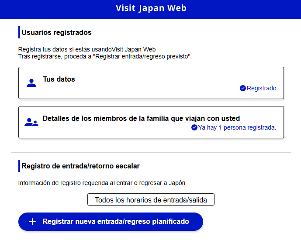The image size is (301, 240).
Task: Click the checkmark icon beside Registrado
Action: click(242, 88)
